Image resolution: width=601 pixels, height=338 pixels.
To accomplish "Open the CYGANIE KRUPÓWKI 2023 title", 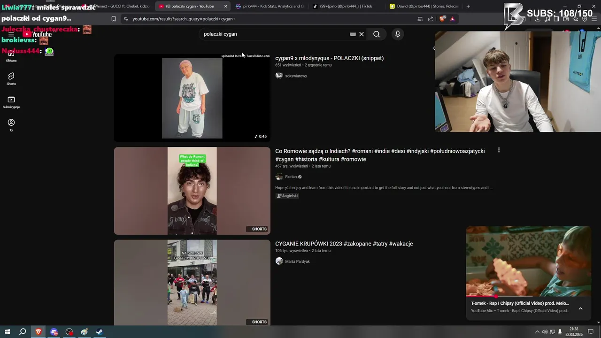I will (x=344, y=244).
